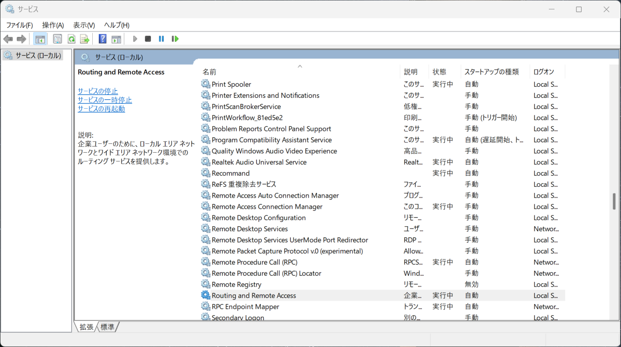The image size is (621, 347).
Task: Click gear icon beside PrintWorkflow_81ed5e2
Action: tap(206, 118)
